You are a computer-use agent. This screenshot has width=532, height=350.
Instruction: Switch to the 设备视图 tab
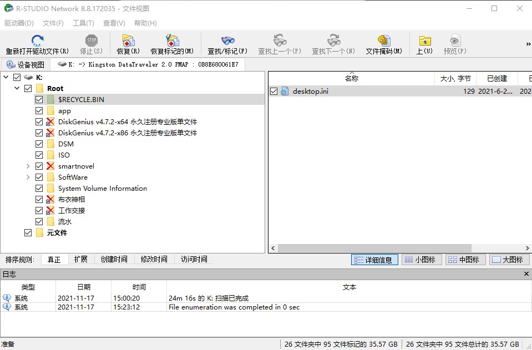click(x=25, y=64)
